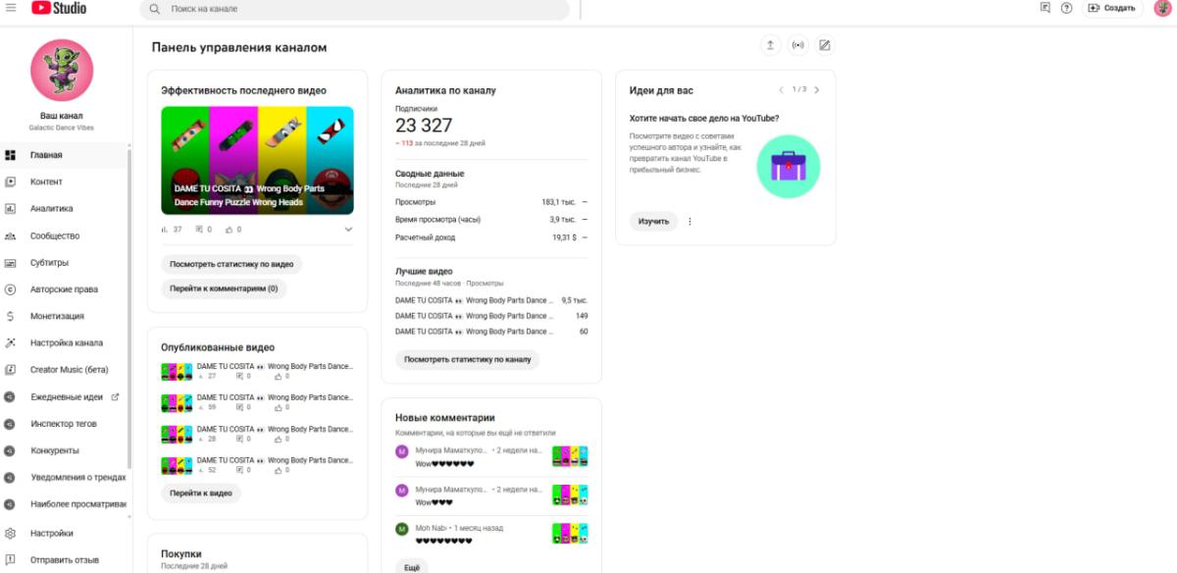Viewport: 1177px width, 573px height.
Task: Click the create post pencil icon
Action: (825, 45)
